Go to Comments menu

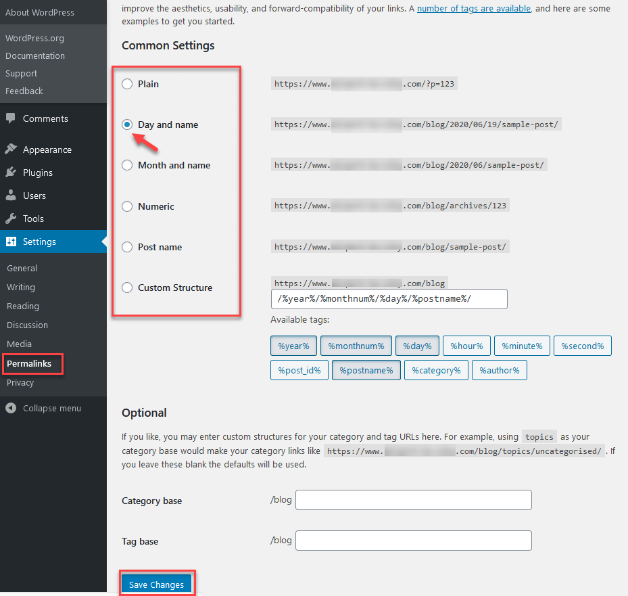pos(45,118)
